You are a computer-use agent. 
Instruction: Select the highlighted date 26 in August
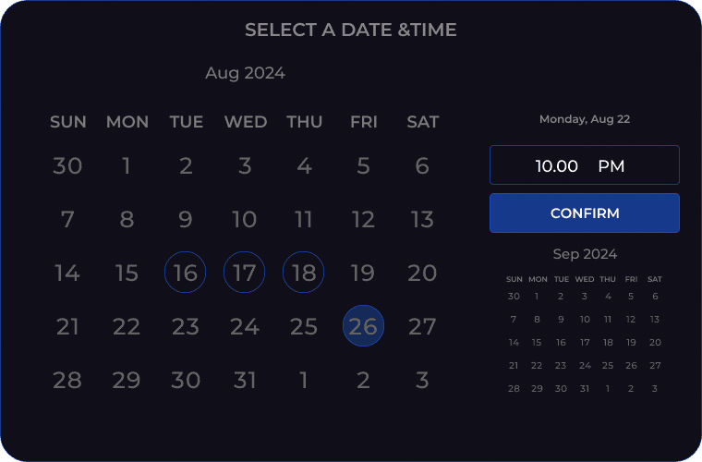[x=363, y=326]
